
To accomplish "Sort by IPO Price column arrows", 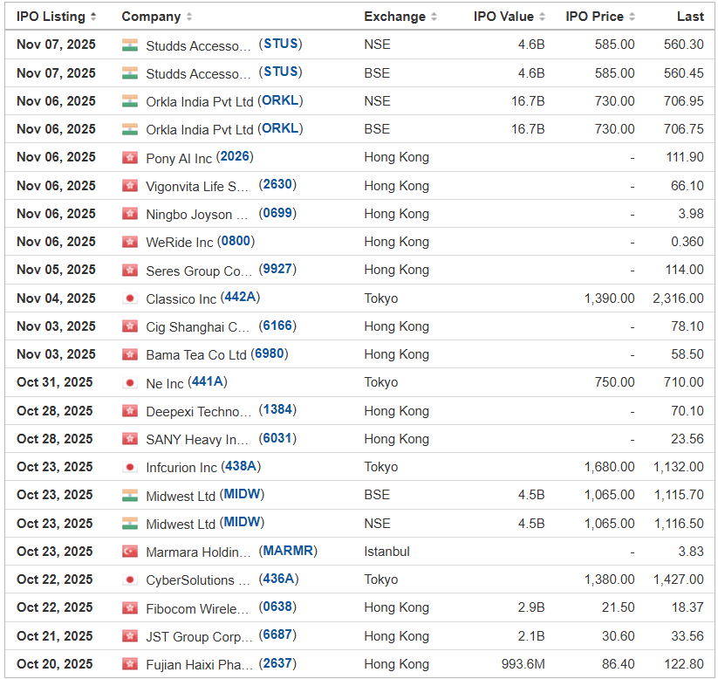I will click(x=632, y=17).
